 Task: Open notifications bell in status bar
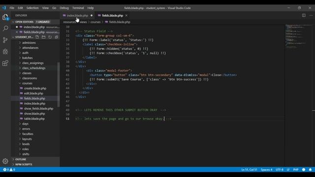tap(310, 170)
